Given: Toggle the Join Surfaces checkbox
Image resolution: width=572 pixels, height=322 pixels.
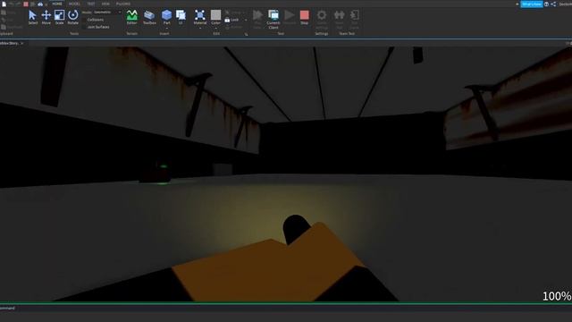Looking at the screenshot, I should [x=84, y=27].
